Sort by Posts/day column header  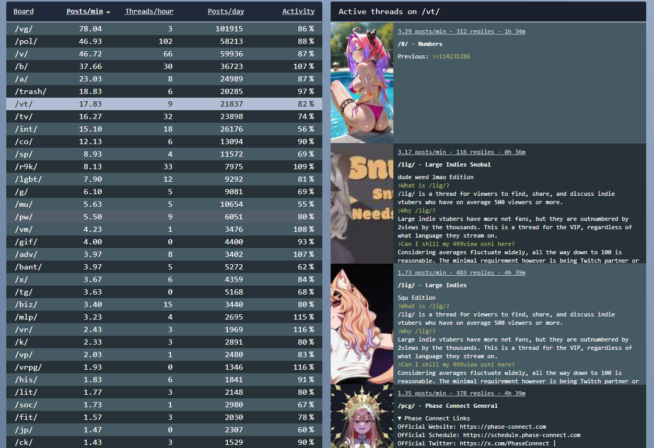(x=226, y=11)
